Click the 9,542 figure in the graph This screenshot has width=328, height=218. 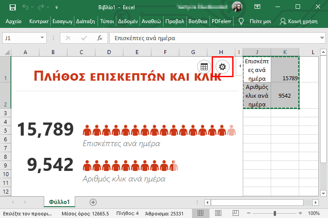(50, 165)
